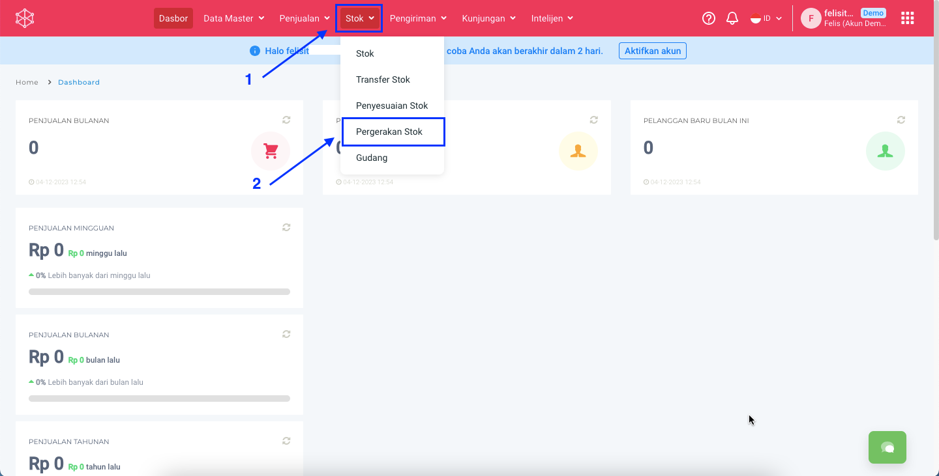Expand the Data Master dropdown menu

click(233, 18)
